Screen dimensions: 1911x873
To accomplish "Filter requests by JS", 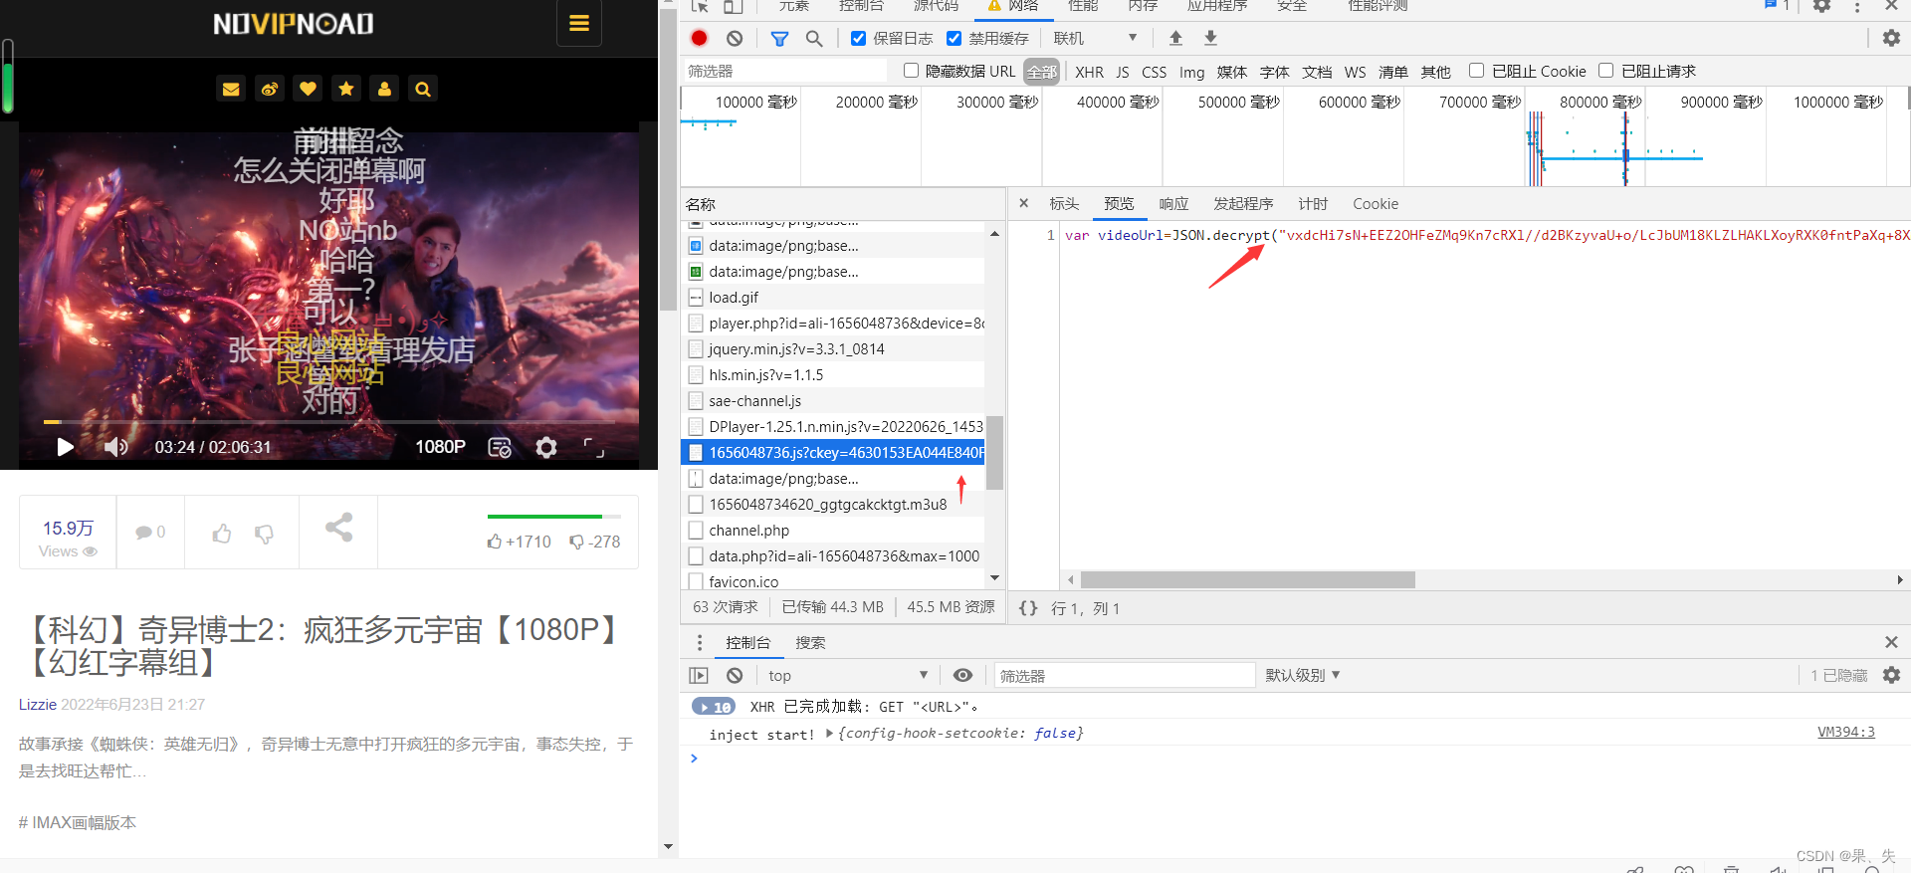I will pyautogui.click(x=1123, y=72).
